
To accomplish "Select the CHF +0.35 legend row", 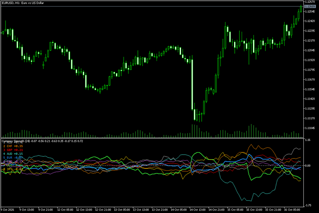I will click(13, 146).
